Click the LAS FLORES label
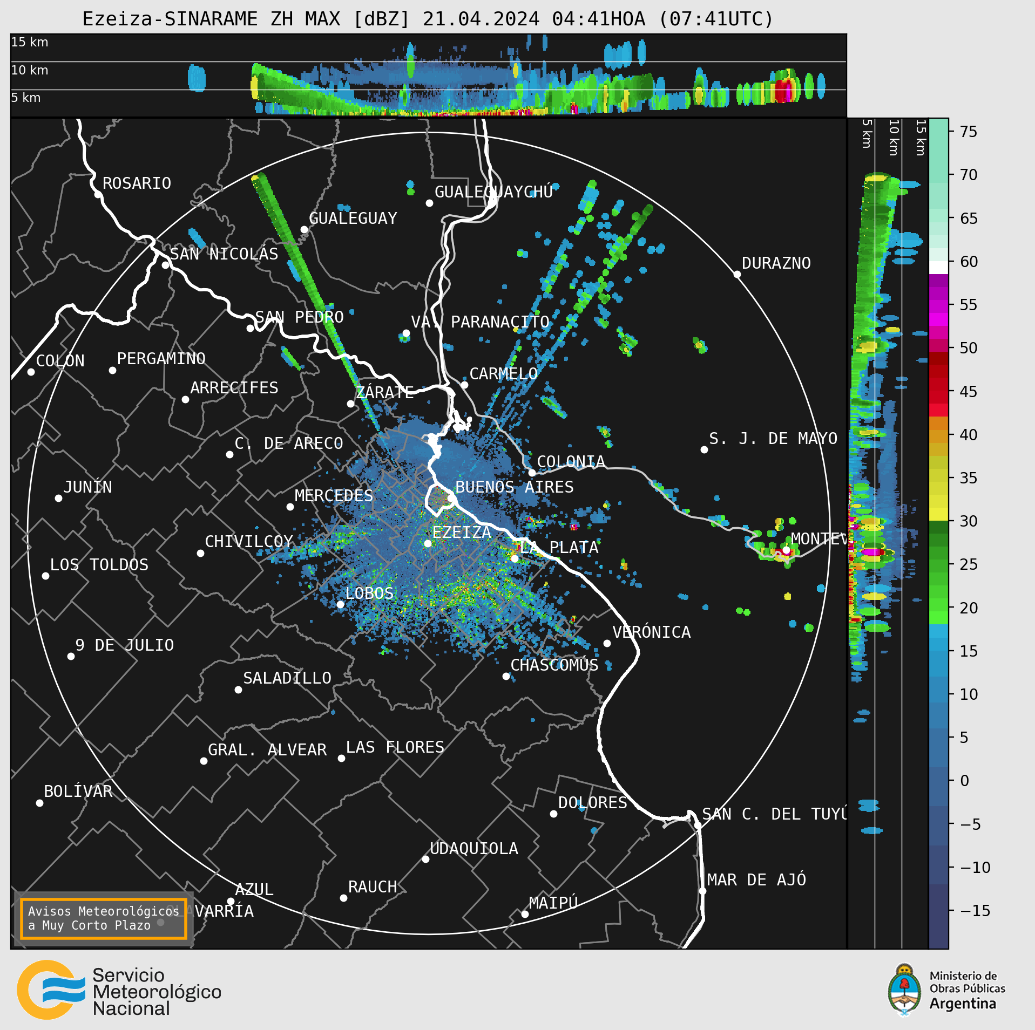Viewport: 1035px width, 1030px height. (395, 747)
